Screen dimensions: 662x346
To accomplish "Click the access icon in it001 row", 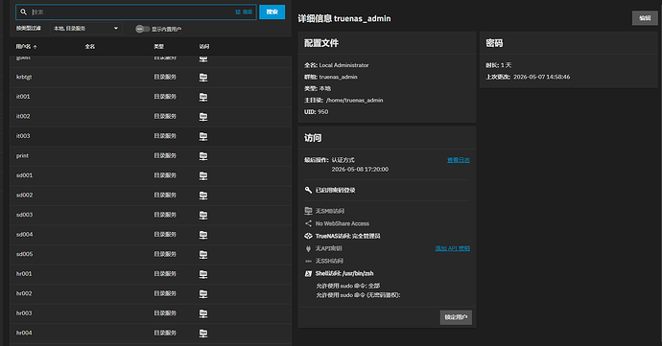I will pyautogui.click(x=203, y=97).
